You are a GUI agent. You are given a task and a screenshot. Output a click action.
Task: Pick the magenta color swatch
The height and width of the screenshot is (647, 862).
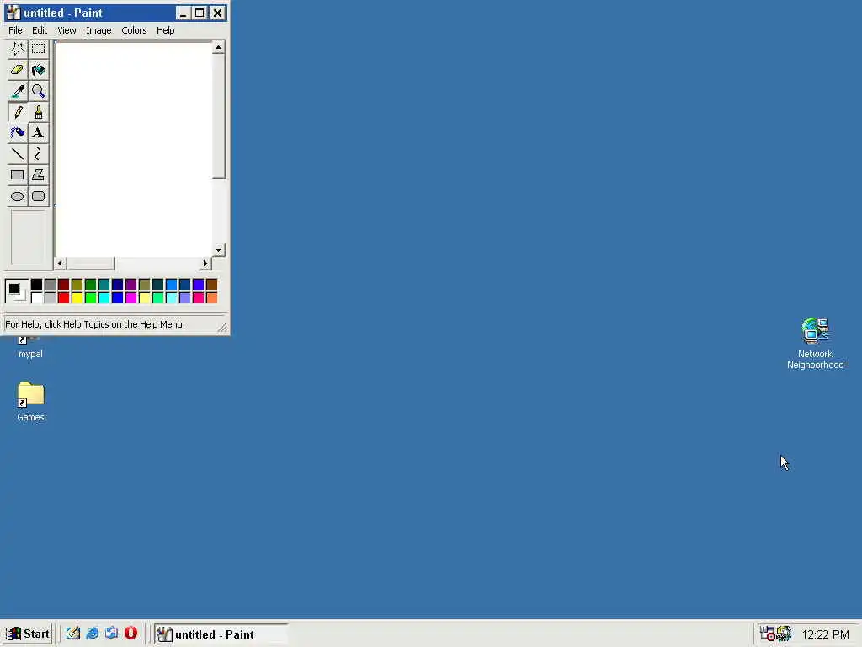coord(130,297)
